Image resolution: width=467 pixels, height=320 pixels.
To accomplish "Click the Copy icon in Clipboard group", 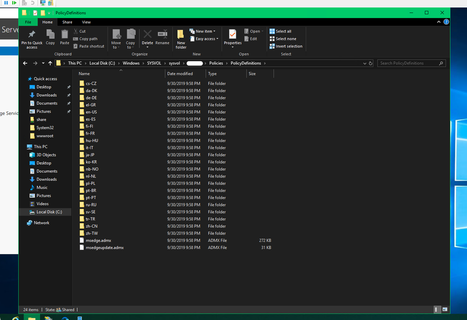I will (x=50, y=35).
